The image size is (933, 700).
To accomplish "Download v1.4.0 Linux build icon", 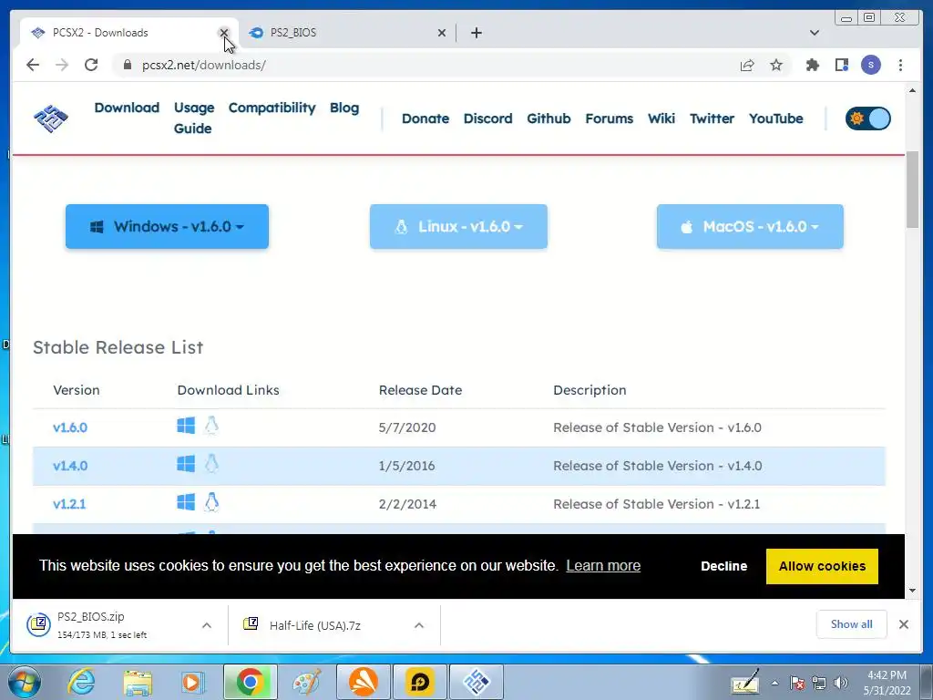I will [x=211, y=464].
